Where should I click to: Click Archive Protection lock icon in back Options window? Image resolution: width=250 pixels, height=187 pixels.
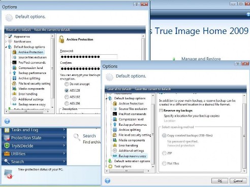[15, 52]
